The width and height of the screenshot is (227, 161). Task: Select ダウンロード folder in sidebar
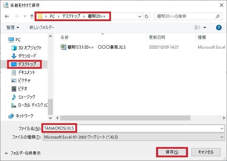click(x=27, y=56)
